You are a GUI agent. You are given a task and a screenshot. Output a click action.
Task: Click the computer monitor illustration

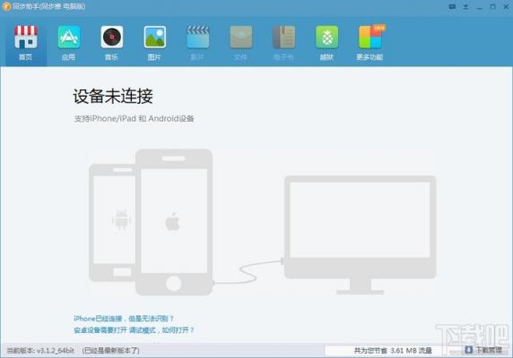361,235
